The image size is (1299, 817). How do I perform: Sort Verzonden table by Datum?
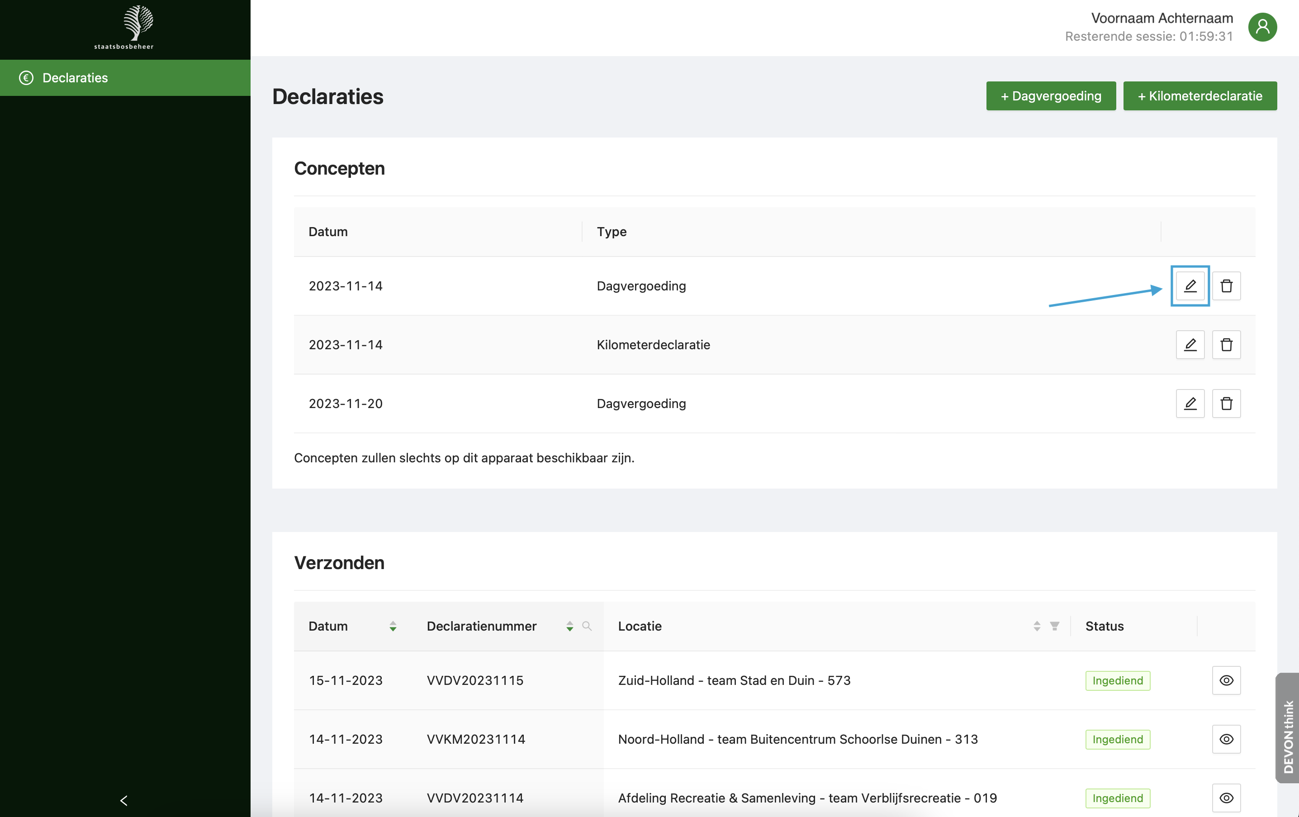[393, 626]
